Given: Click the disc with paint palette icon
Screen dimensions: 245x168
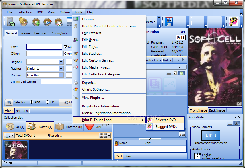Looking at the screenshot, I should coord(59,22).
